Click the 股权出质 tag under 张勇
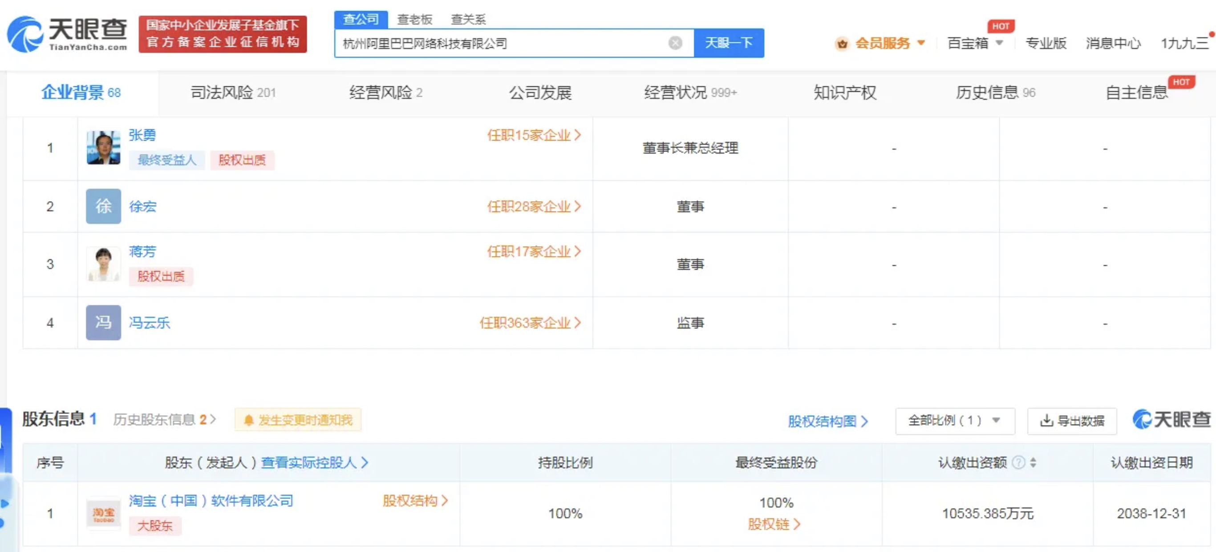The width and height of the screenshot is (1216, 552). tap(242, 160)
